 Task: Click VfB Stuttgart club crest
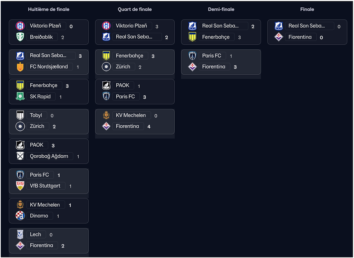[x=20, y=186]
